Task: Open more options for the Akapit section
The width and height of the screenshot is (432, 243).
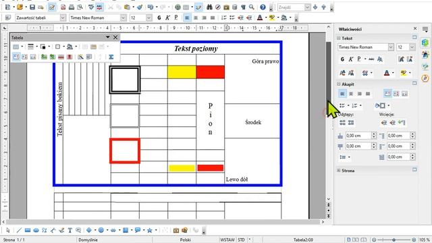Action: (414, 83)
